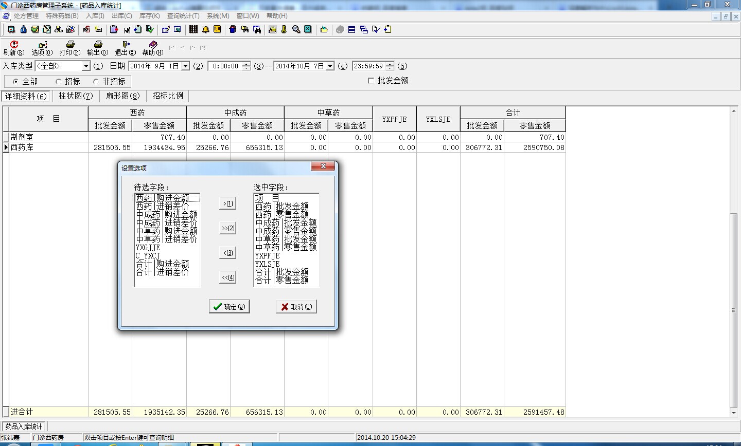Click the document with green down-arrow icon
Viewport: 741px width, 446px height.
150,29
